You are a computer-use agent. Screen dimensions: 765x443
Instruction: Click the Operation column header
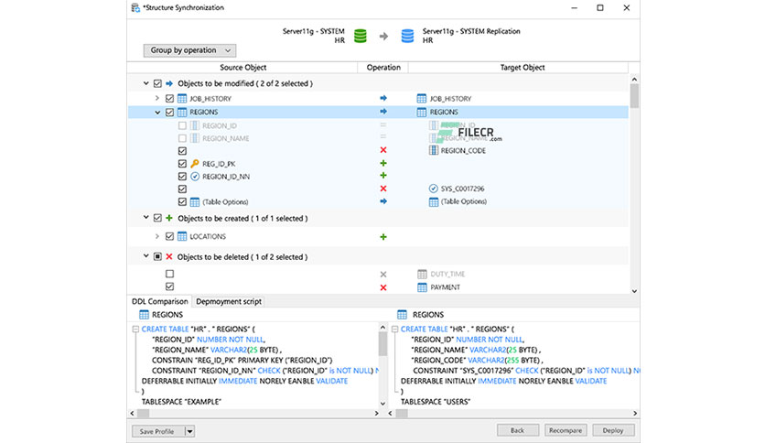pyautogui.click(x=383, y=68)
